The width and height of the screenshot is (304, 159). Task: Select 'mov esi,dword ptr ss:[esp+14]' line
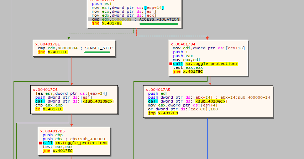pos(128,8)
